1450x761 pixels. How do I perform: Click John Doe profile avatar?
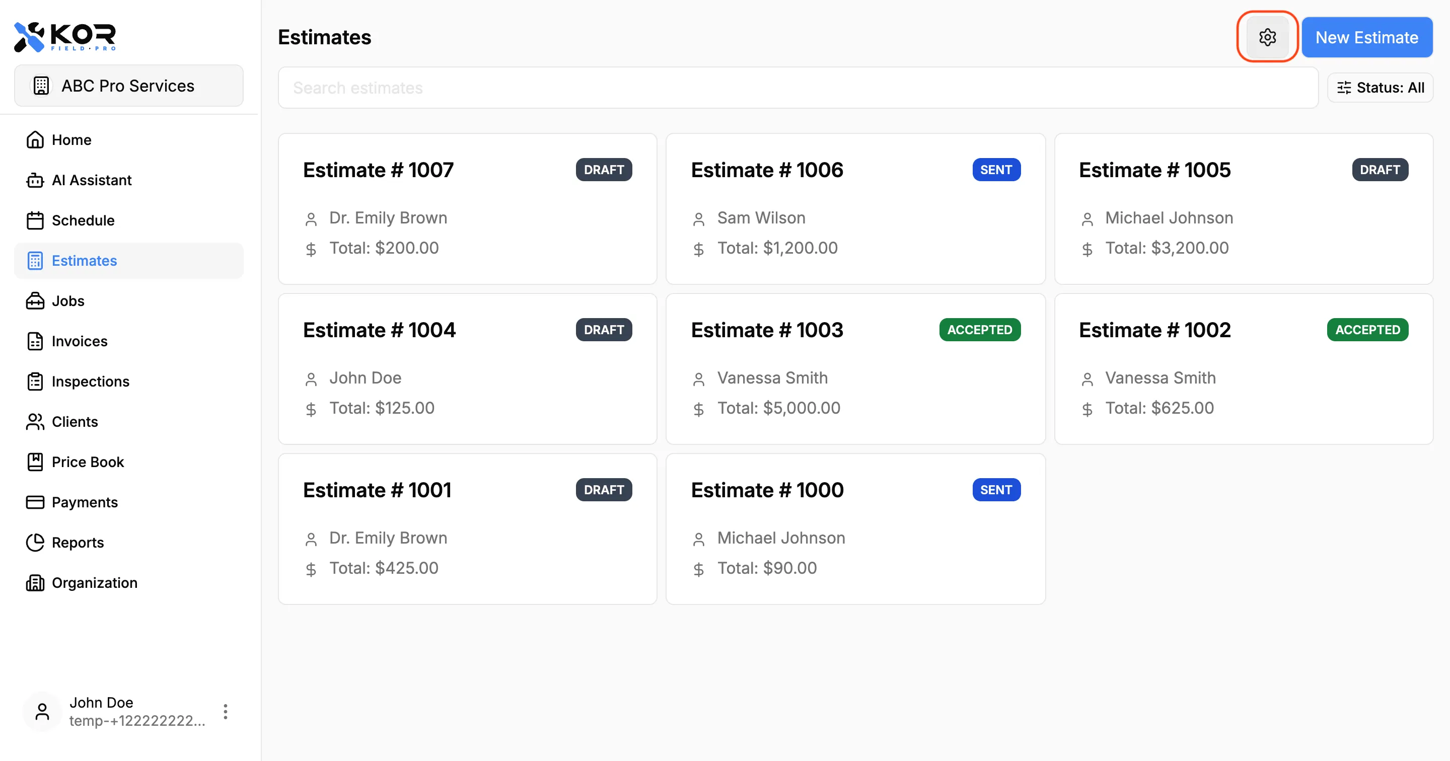click(42, 712)
